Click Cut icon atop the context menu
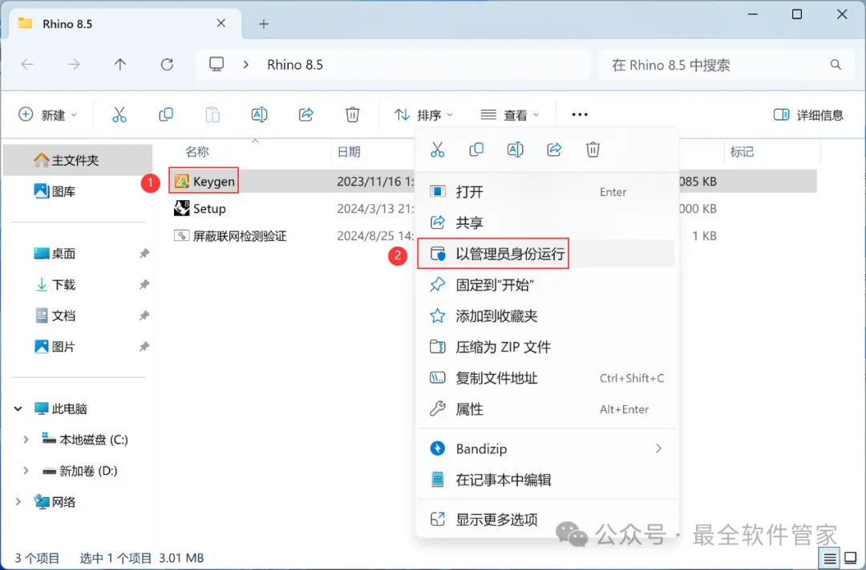 pos(438,150)
